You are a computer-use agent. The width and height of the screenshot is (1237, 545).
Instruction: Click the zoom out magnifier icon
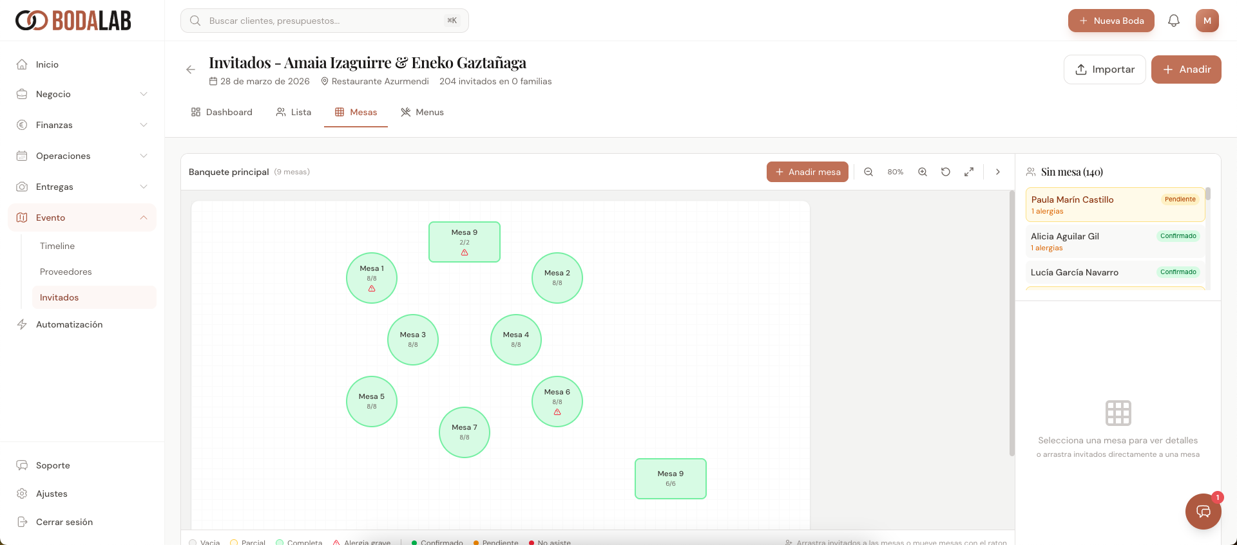[868, 172]
